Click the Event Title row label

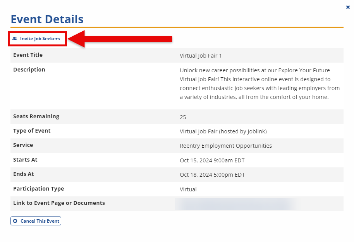pos(28,55)
